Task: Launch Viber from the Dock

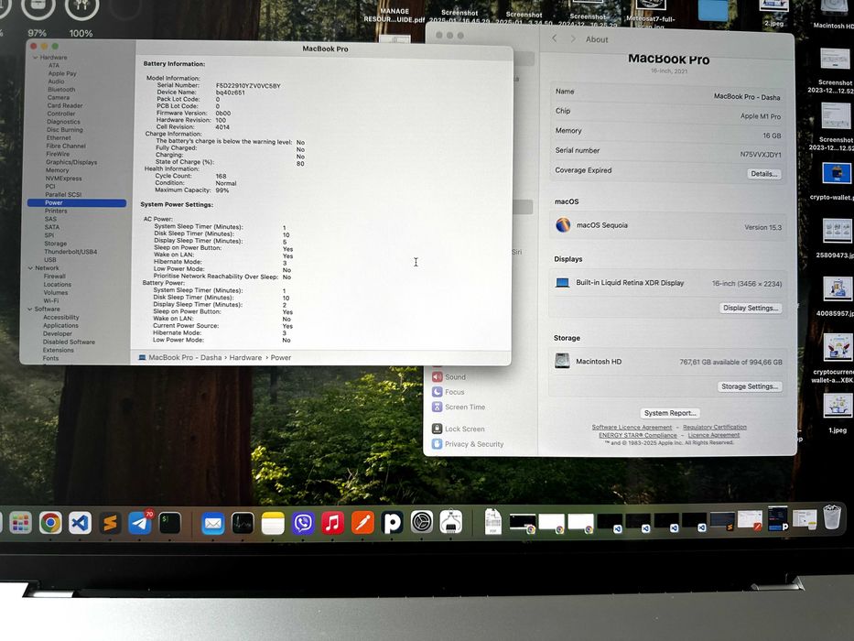Action: [303, 523]
